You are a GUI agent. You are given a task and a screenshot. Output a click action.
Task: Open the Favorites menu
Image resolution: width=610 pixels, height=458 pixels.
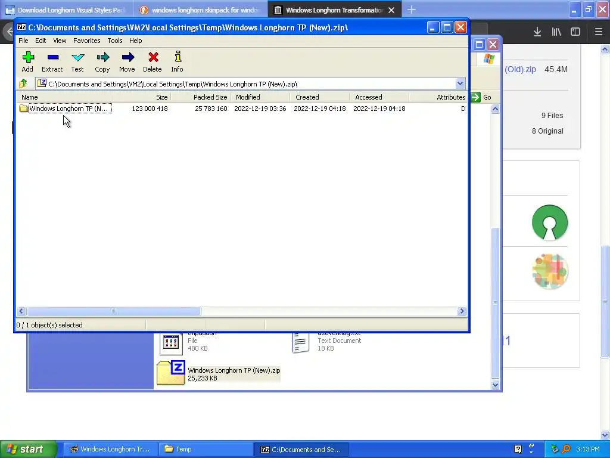(x=87, y=41)
